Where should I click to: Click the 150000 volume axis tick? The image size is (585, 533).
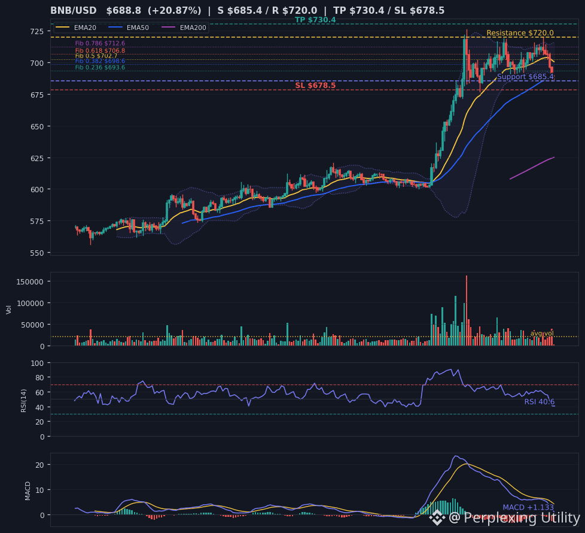pyautogui.click(x=31, y=281)
